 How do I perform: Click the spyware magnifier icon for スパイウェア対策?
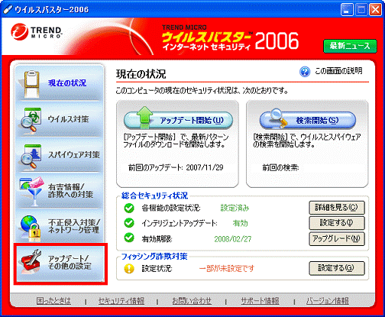click(x=31, y=156)
